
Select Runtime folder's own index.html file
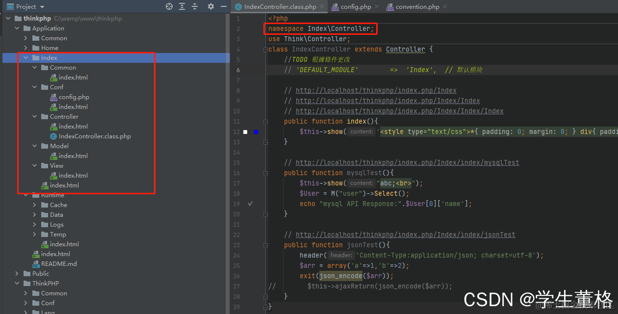coord(64,244)
